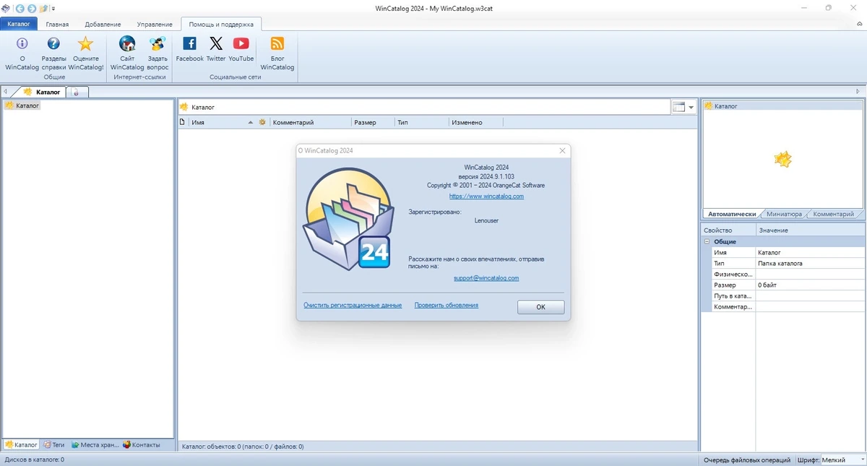Switch to the Контакты bottom tab
Viewport: 867px width, 466px height.
[142, 445]
